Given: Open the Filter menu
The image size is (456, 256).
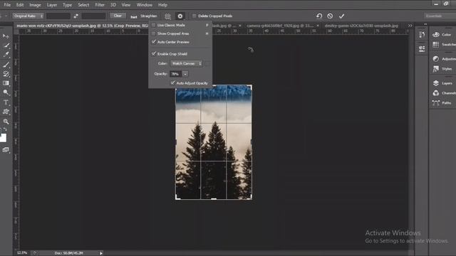Looking at the screenshot, I should tap(100, 5).
